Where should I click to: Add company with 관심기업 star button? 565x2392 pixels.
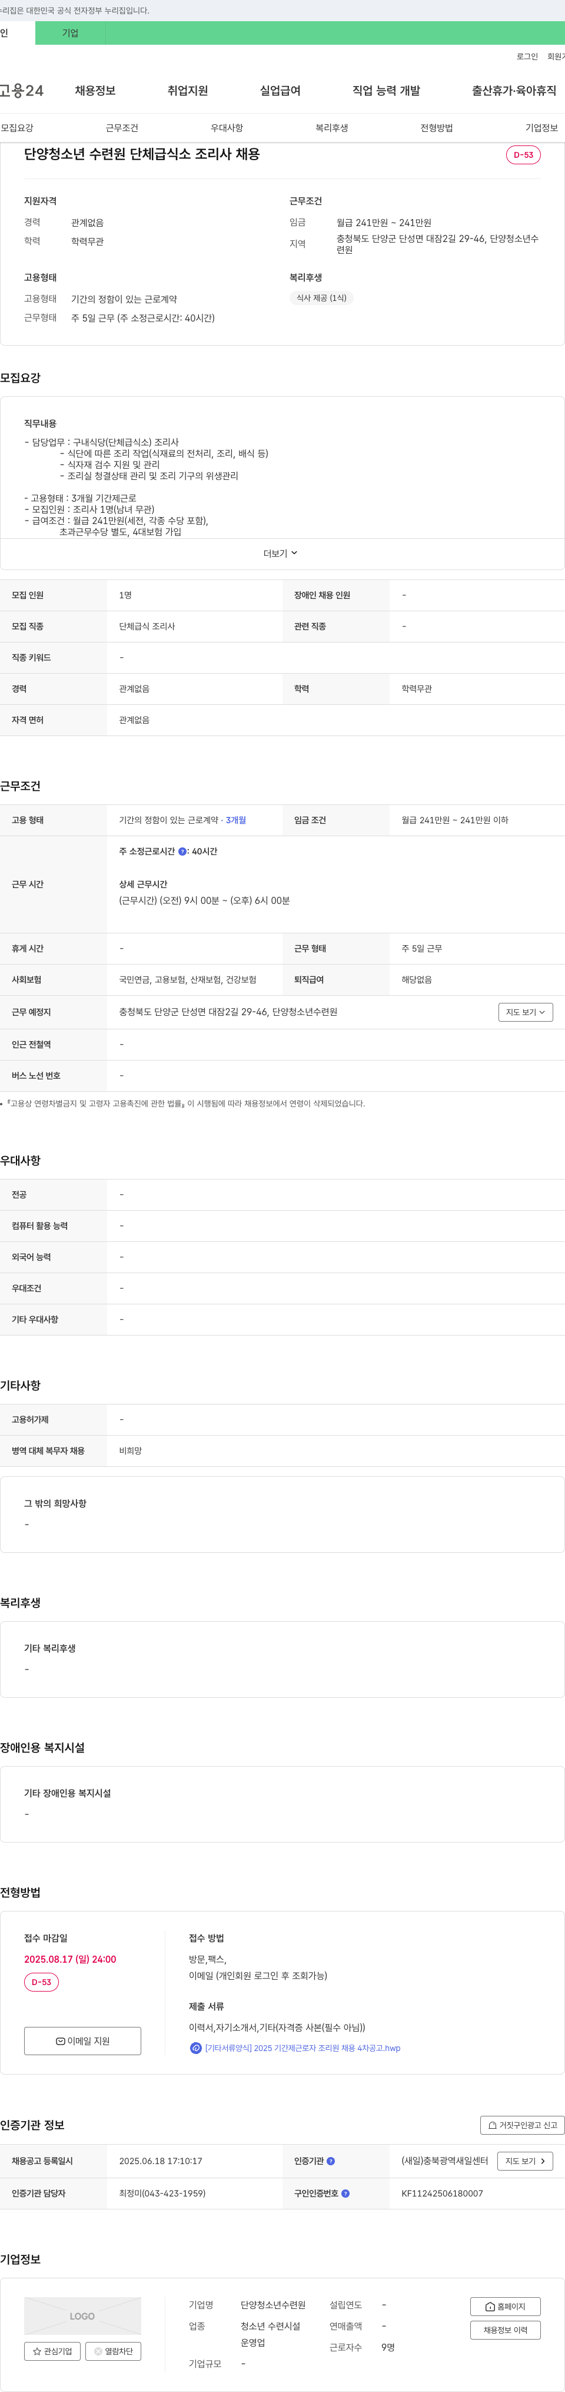52,2351
